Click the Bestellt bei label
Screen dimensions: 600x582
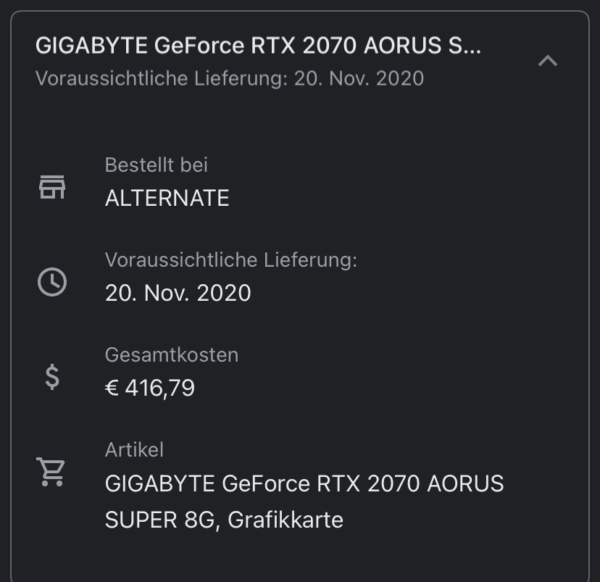pyautogui.click(x=156, y=165)
